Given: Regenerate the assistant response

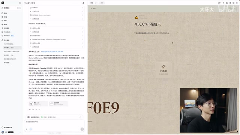Looking at the screenshot, I should (33, 109).
